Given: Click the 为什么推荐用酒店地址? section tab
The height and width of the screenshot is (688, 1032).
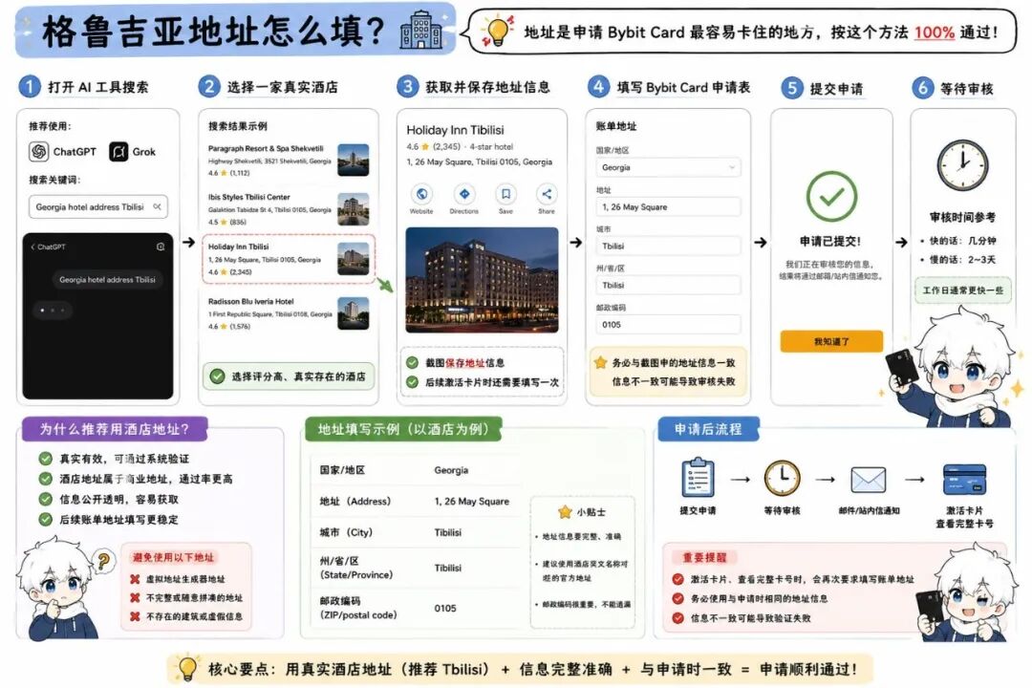Looking at the screenshot, I should coord(115,429).
